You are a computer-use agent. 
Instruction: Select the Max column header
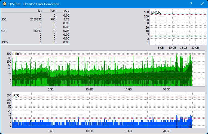(x=53, y=11)
